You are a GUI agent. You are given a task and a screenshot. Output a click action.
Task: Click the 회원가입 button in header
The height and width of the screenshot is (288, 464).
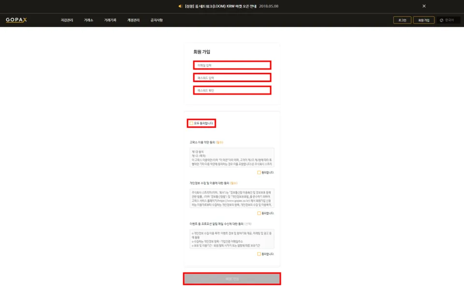(x=424, y=20)
